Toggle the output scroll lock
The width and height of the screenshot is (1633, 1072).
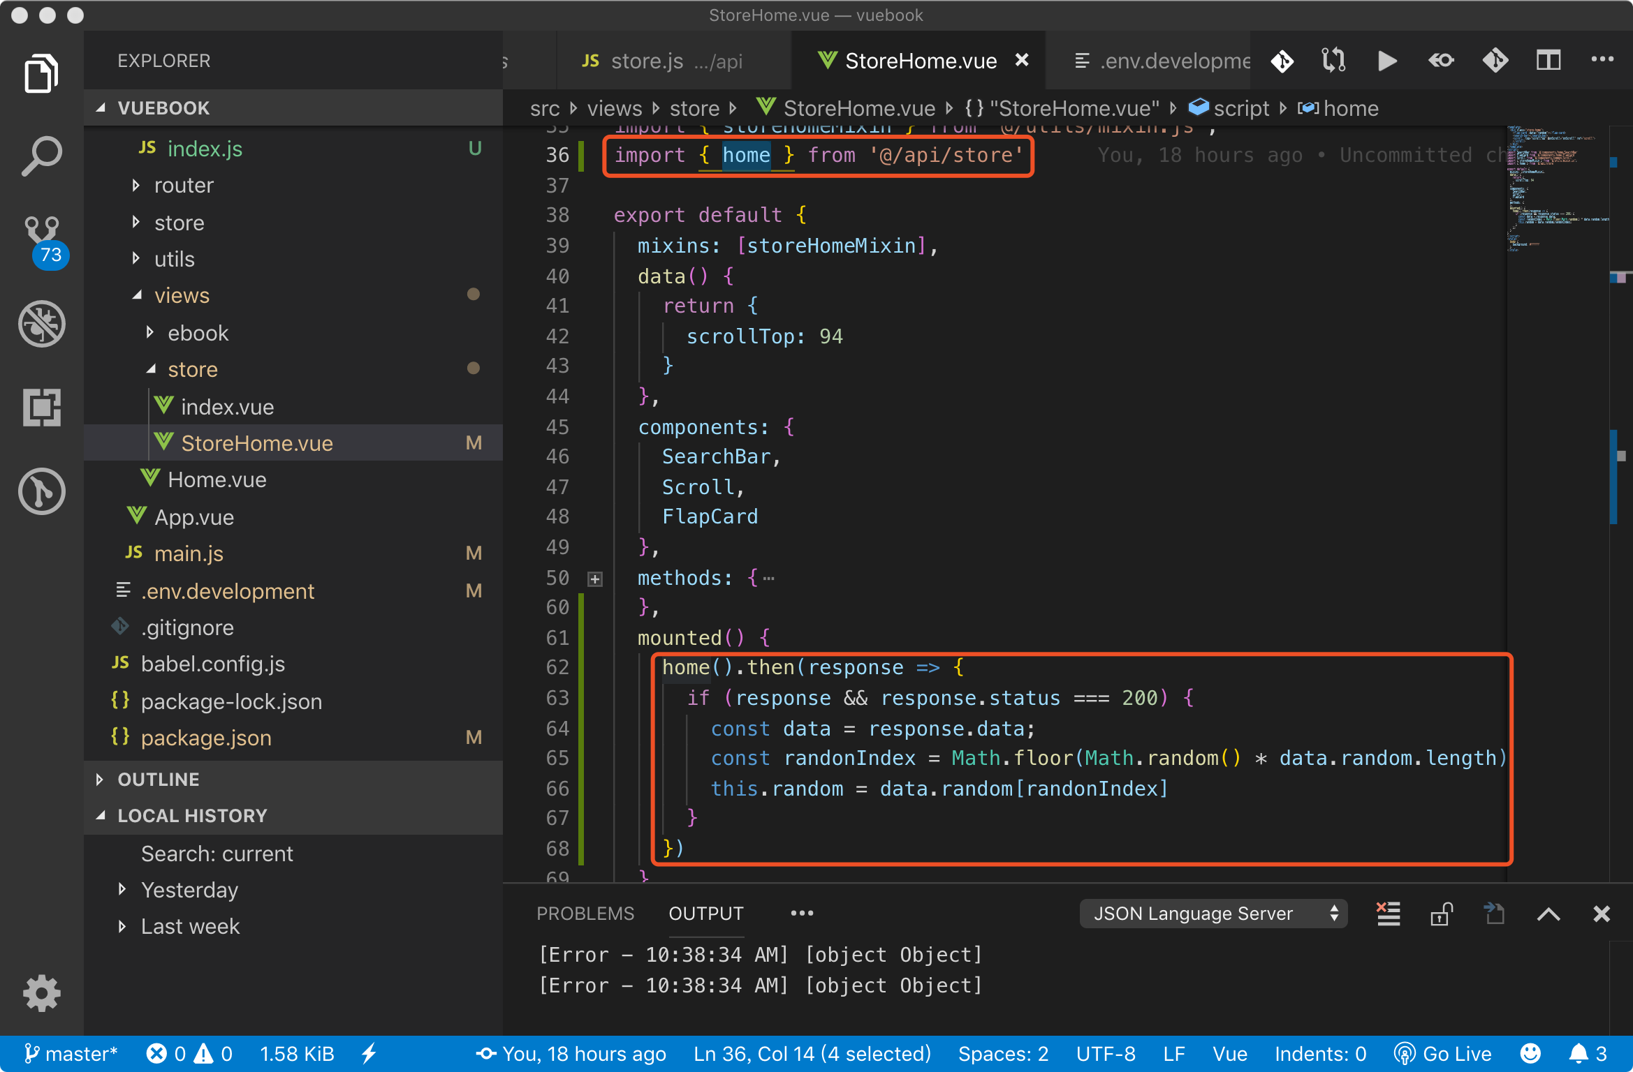(x=1441, y=914)
